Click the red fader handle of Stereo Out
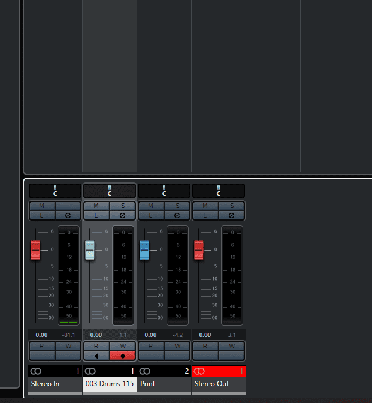 [x=199, y=250]
